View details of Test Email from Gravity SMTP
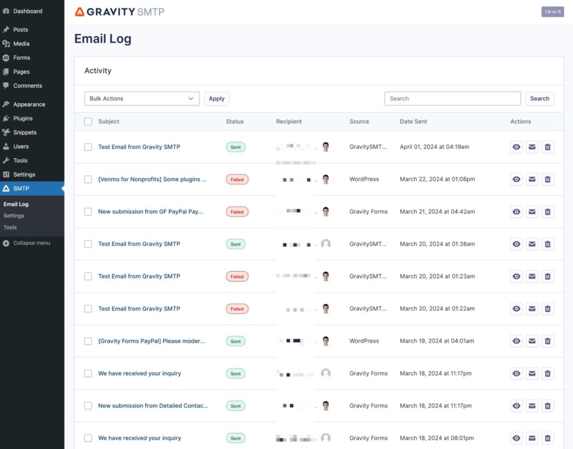 pos(516,146)
